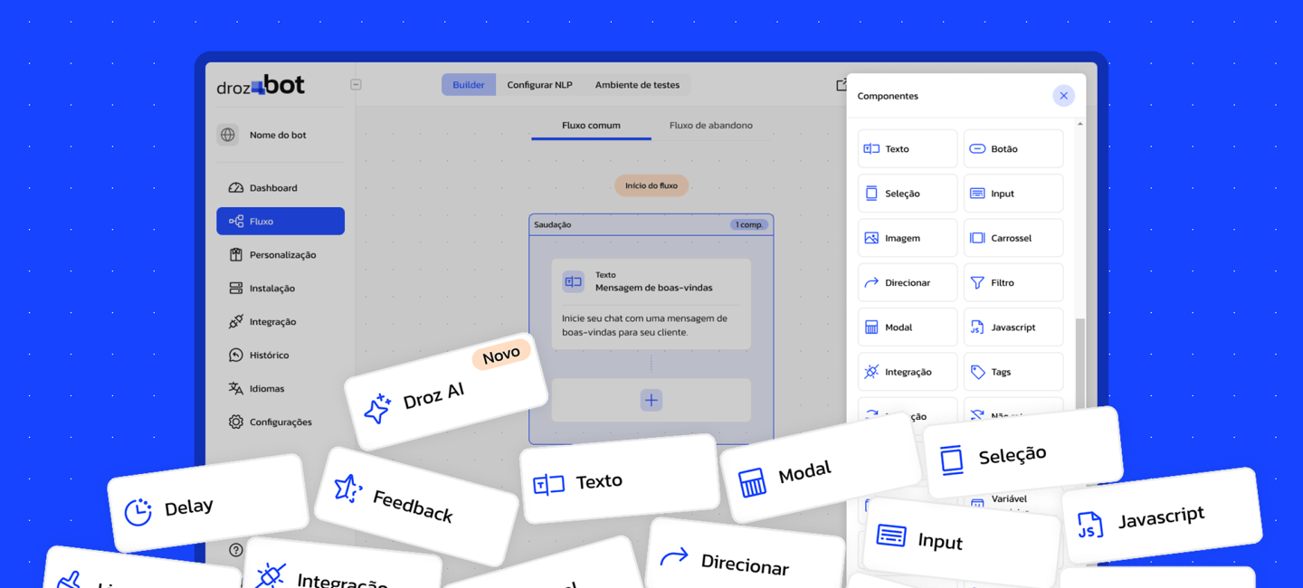The image size is (1303, 588).
Task: Click the floating Delay card
Action: coord(208,503)
